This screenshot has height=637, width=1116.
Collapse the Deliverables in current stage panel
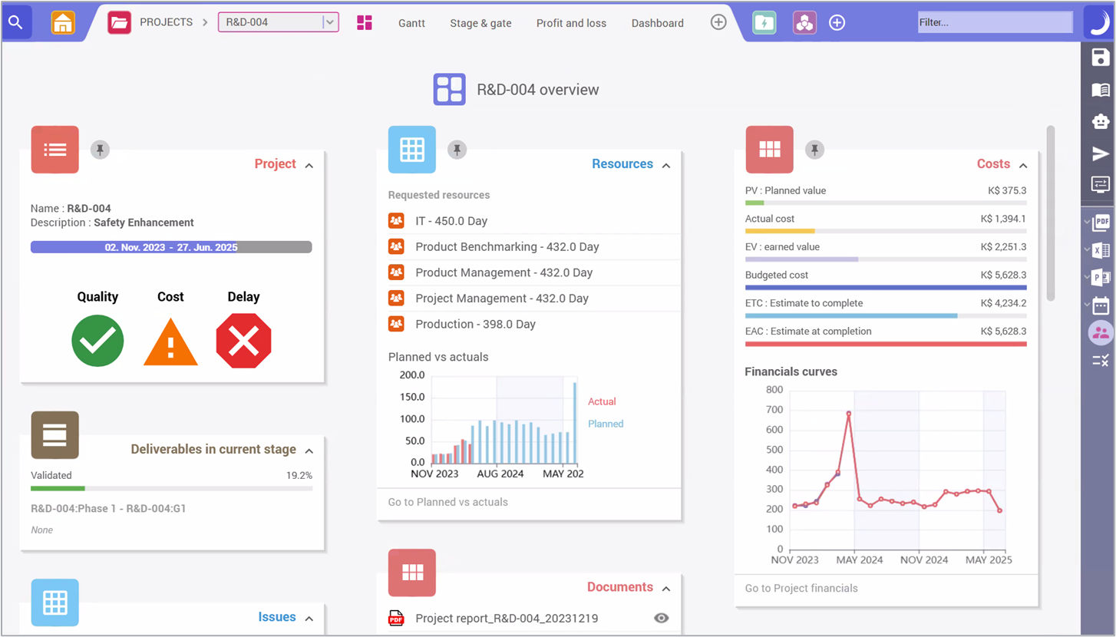[309, 451]
